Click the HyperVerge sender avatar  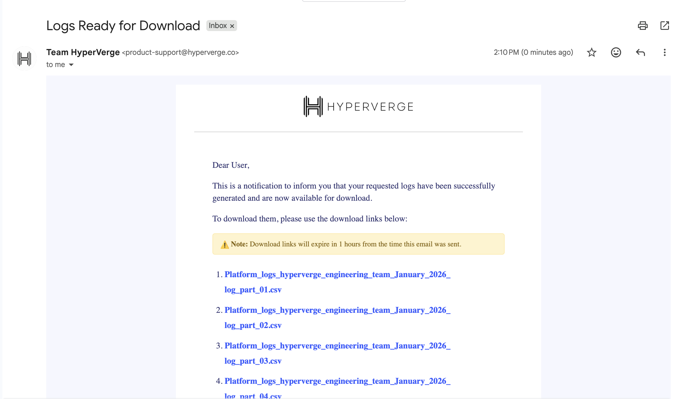[x=24, y=58]
